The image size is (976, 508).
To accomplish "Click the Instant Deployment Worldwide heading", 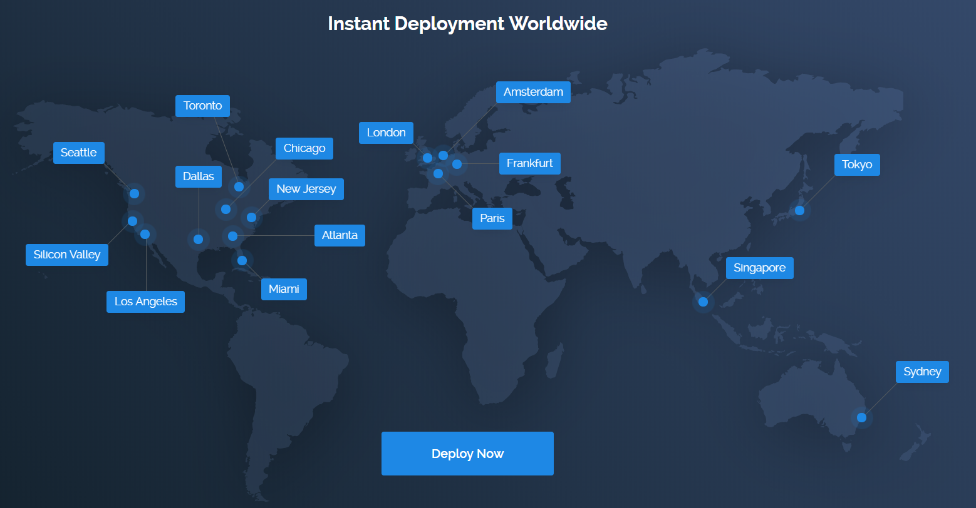I will point(467,24).
